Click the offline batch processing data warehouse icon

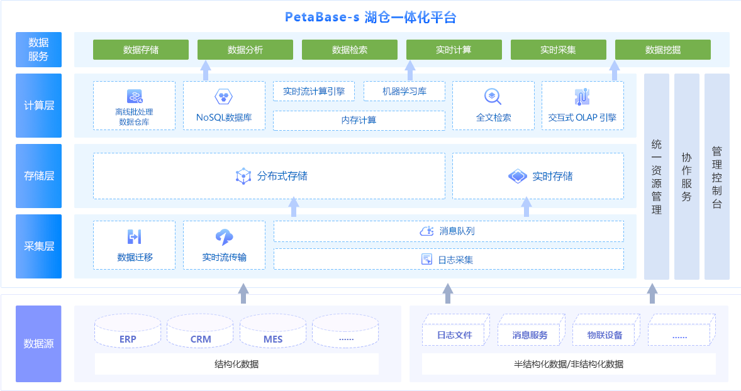(134, 96)
